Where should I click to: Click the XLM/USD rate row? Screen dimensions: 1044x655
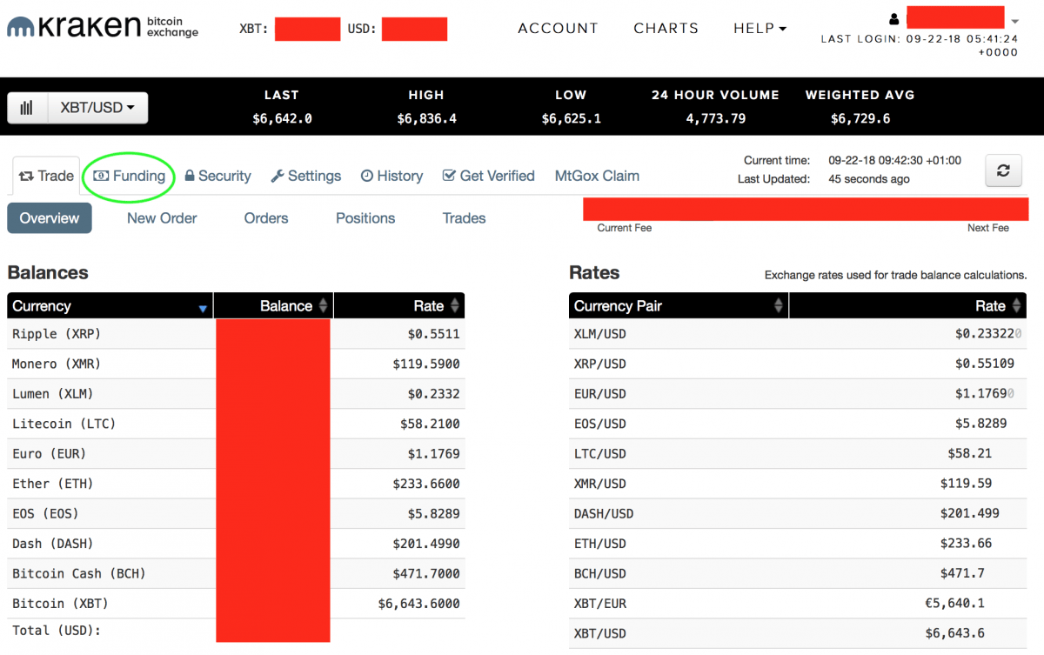point(798,334)
